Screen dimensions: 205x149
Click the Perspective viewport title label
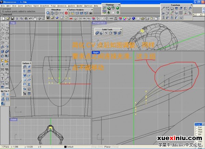coord(99,23)
